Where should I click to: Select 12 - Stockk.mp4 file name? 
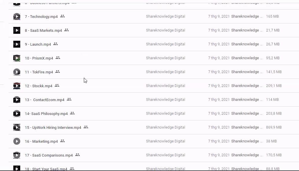point(38,86)
